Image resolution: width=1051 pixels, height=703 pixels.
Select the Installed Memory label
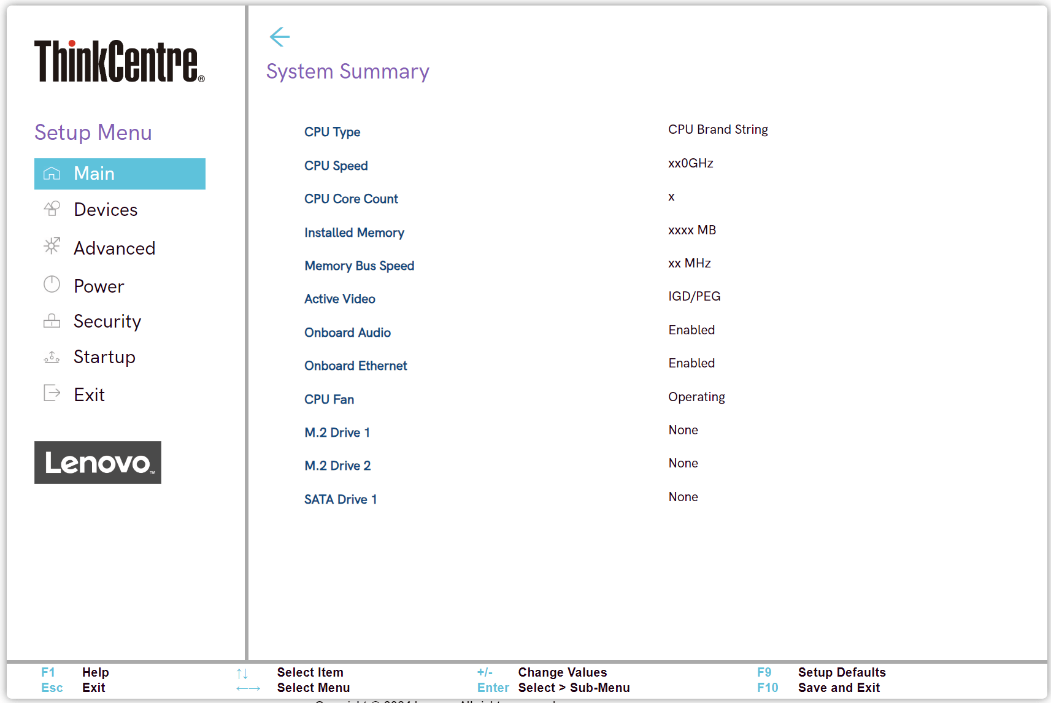[354, 232]
